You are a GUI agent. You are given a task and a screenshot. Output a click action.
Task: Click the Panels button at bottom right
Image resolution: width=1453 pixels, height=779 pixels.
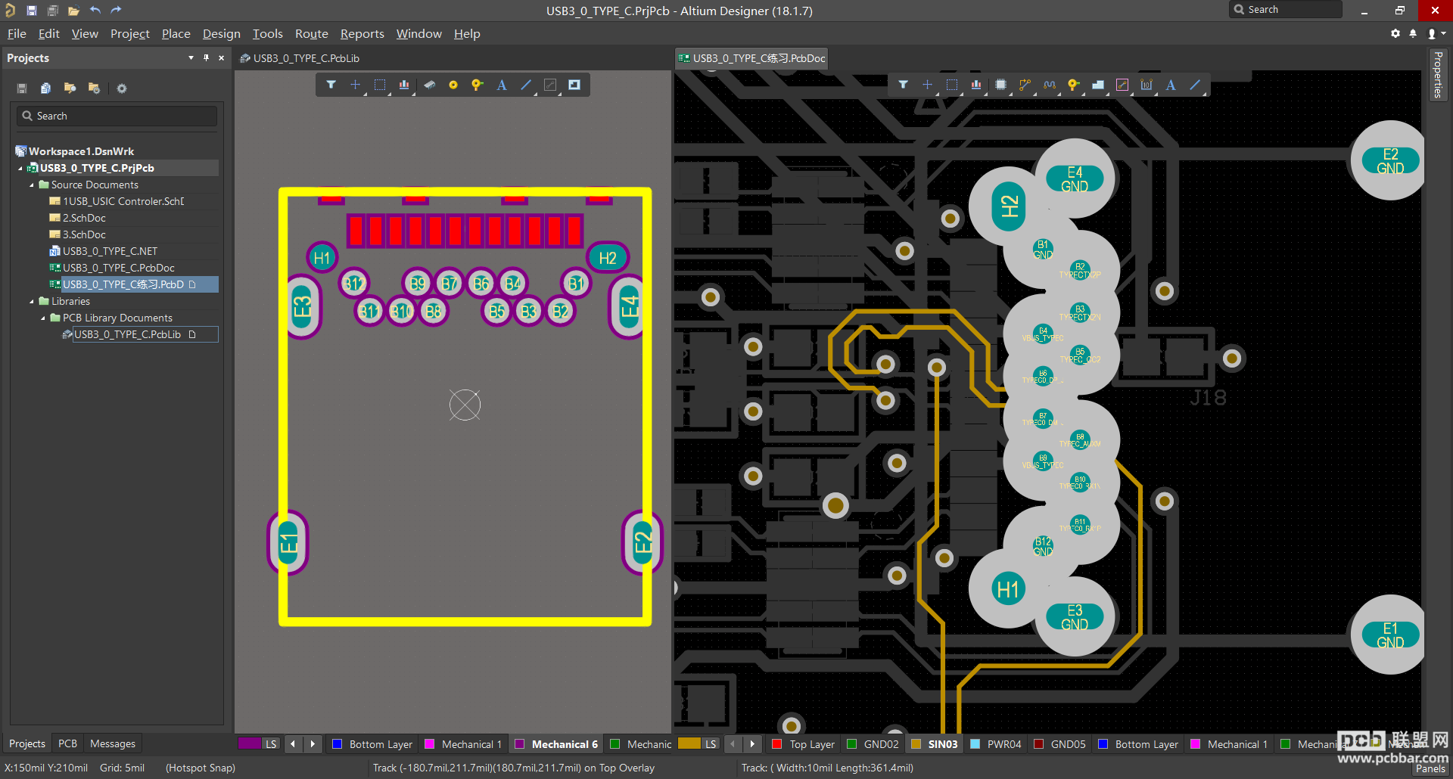[x=1430, y=768]
